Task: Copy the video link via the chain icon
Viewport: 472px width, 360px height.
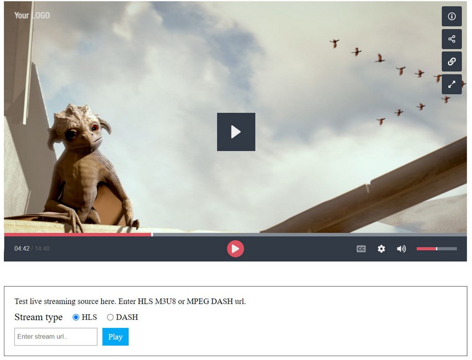Action: pyautogui.click(x=452, y=61)
